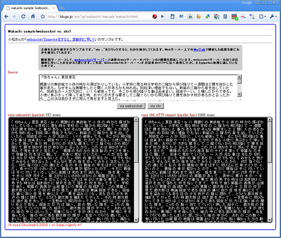Open a new tab with the plus button
Screen dimensions: 281x238
tap(61, 8)
